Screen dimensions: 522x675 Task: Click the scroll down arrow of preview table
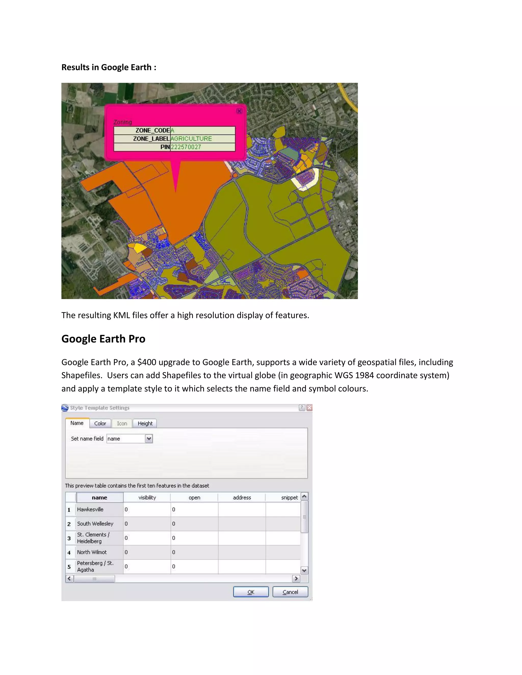pos(304,571)
